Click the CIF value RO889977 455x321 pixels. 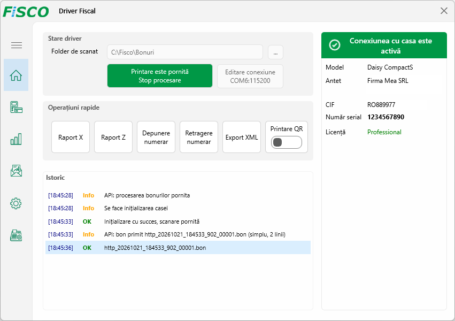click(381, 105)
